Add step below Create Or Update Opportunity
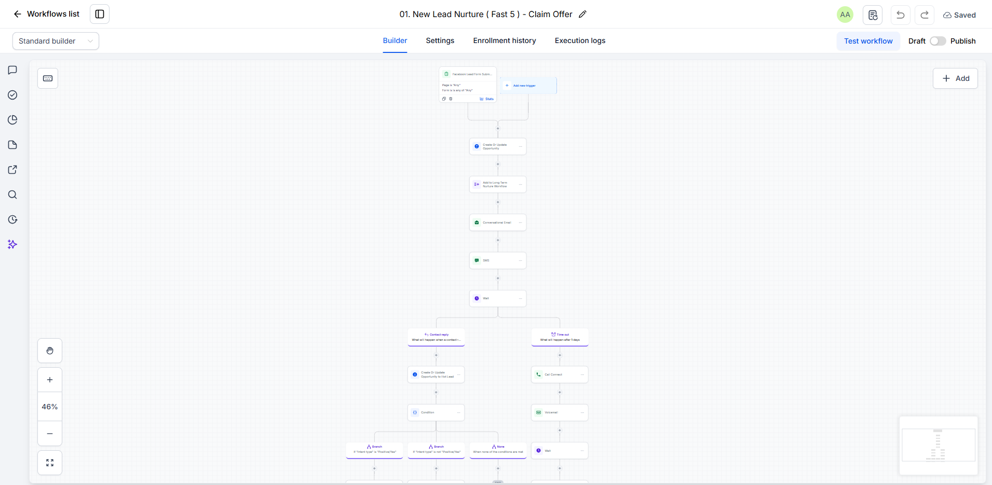 [x=498, y=164]
